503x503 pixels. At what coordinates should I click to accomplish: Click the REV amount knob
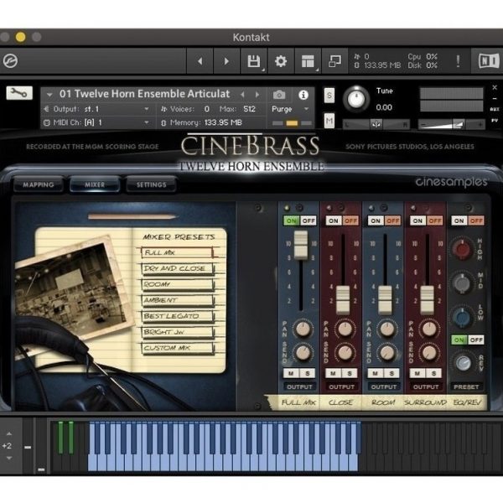[463, 362]
